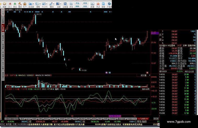This screenshot has height=128, width=198.
Task: Select the MTM indicator tab
Action: [x=94, y=119]
